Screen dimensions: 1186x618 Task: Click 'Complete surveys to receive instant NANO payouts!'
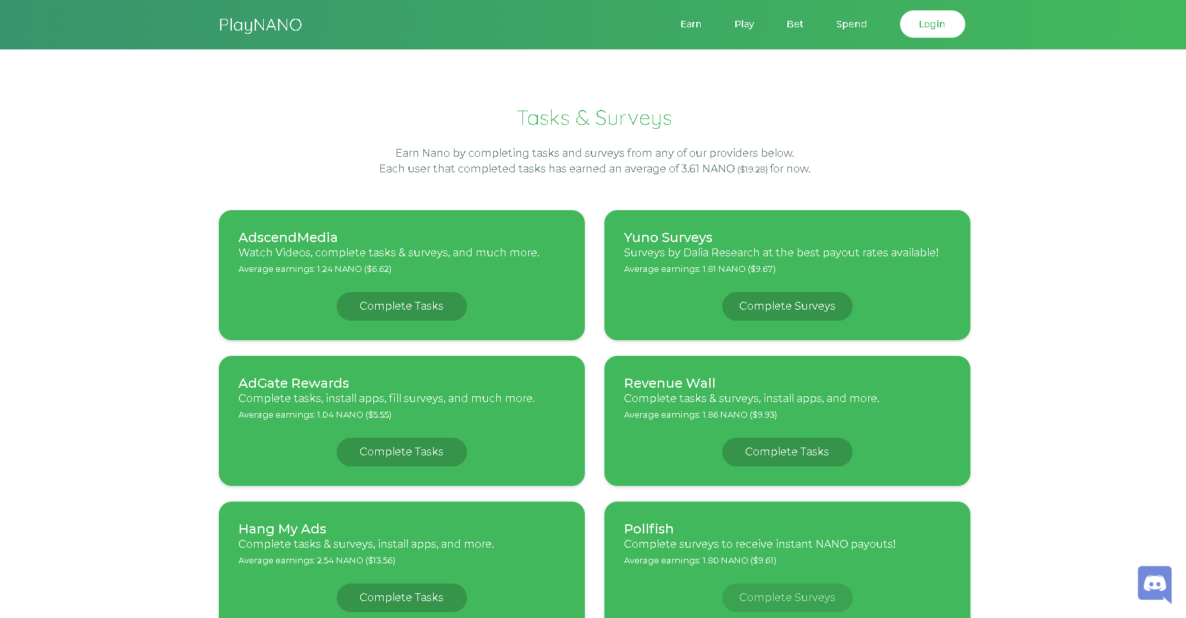point(759,544)
